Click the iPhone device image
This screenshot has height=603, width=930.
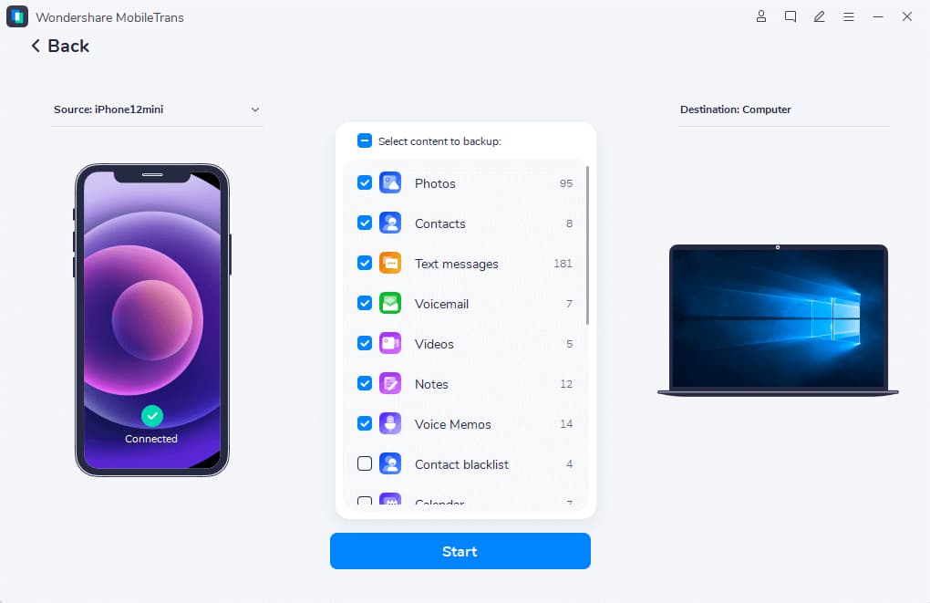click(152, 320)
